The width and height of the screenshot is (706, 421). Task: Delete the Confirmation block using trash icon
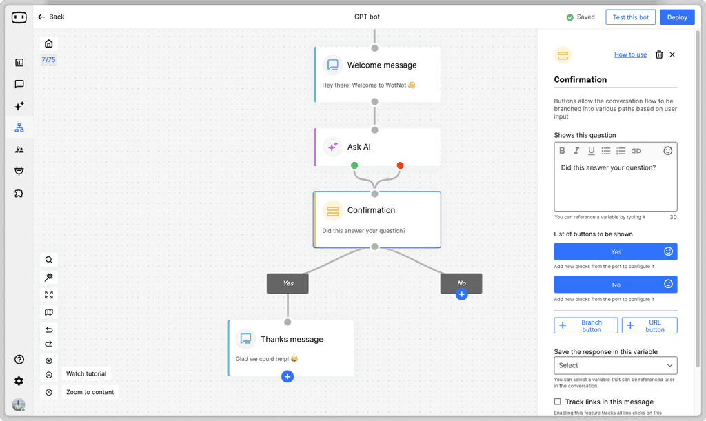coord(658,54)
